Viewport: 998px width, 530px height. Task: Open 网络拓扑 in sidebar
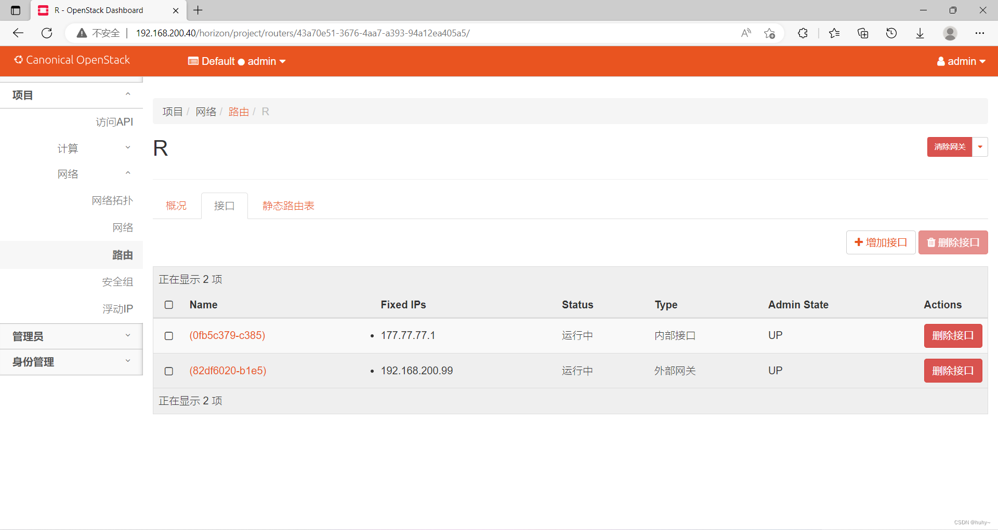[x=112, y=200]
